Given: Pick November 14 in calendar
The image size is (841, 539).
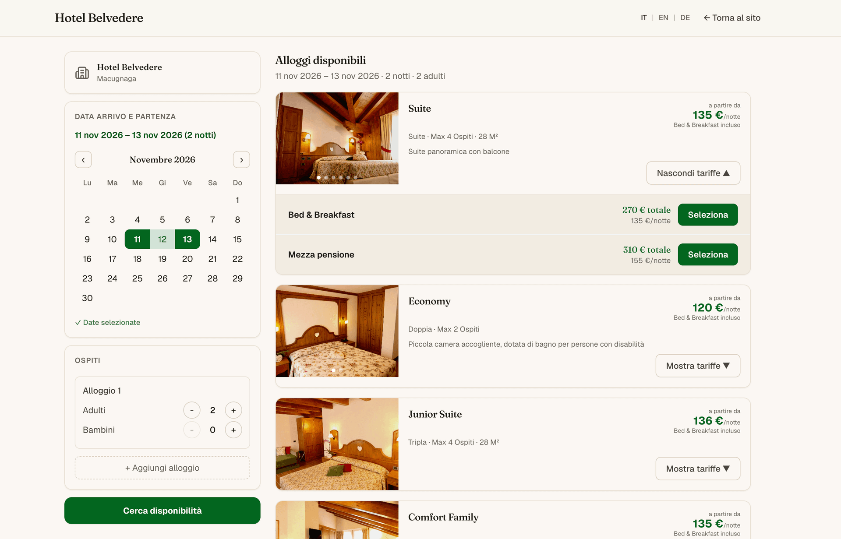Looking at the screenshot, I should point(212,239).
